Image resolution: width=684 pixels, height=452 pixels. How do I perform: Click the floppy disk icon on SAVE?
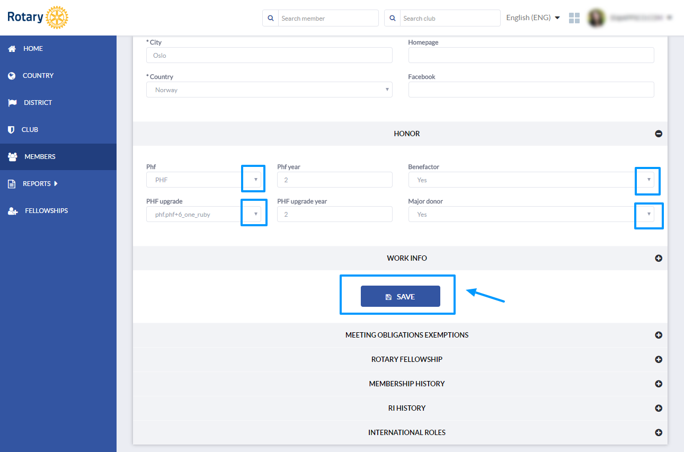point(388,297)
